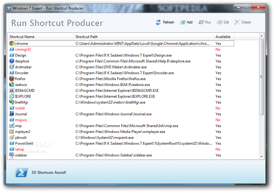Image resolution: width=274 pixels, height=192 pixels.
Task: Click the Add button label
Action: [x=190, y=22]
